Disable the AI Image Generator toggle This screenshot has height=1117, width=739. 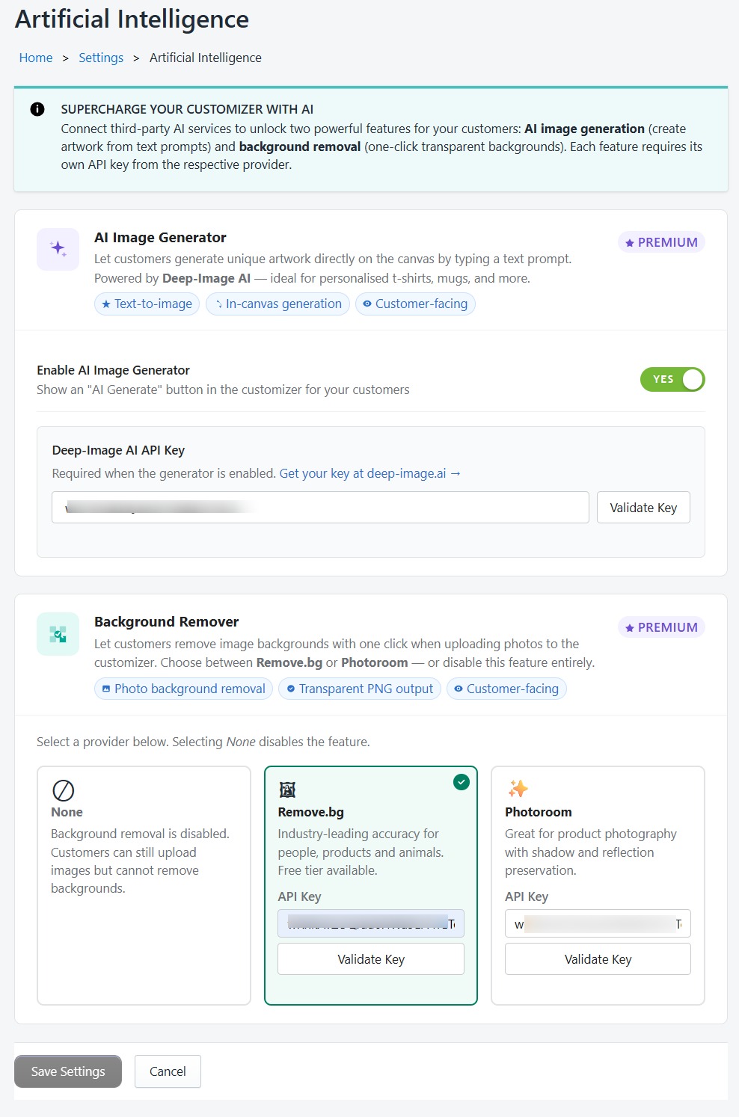coord(672,379)
